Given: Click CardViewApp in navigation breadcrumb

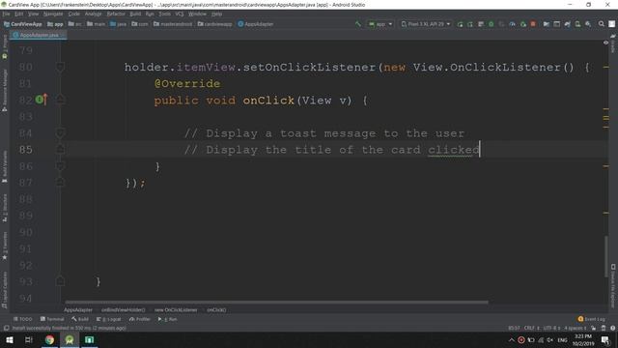Looking at the screenshot, I should [22, 24].
